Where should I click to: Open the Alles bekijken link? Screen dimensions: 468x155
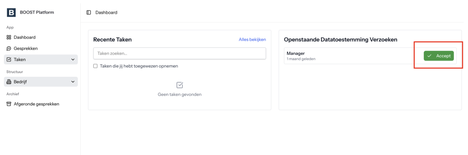click(252, 39)
